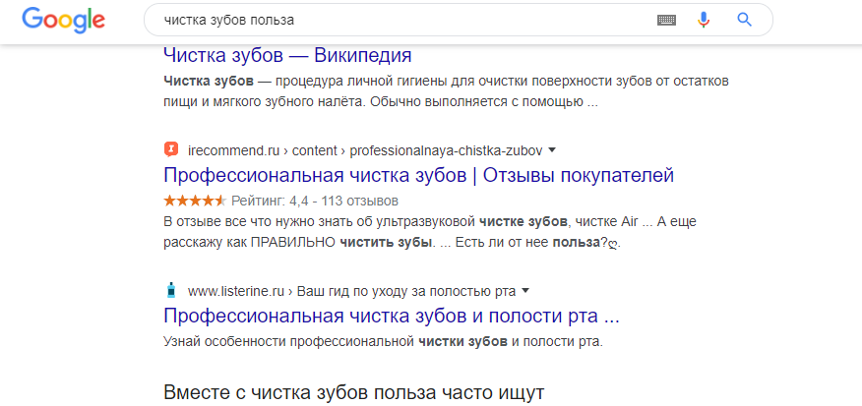Open 'Профессиональная чистка зубов | Отзывы покупателей' link
Viewport: 862px width, 406px height.
click(x=419, y=176)
